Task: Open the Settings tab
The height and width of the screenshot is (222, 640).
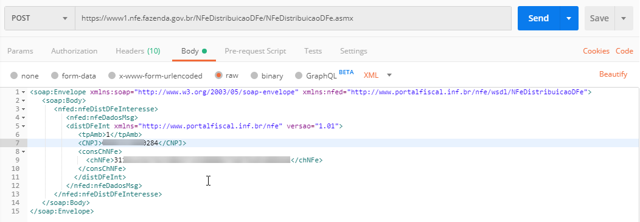Action: pyautogui.click(x=353, y=51)
